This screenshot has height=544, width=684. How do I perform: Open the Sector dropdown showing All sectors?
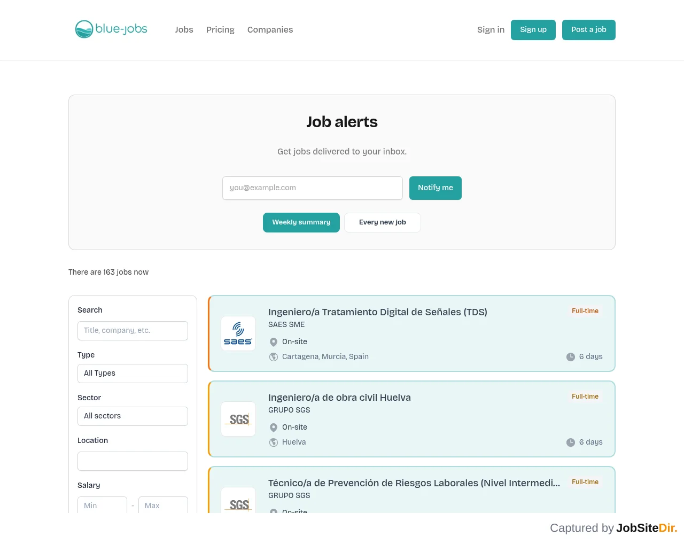pos(133,416)
